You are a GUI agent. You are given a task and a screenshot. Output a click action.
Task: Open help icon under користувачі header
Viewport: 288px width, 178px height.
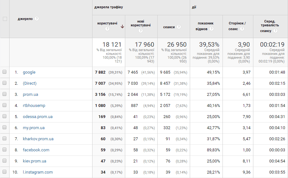[107, 29]
